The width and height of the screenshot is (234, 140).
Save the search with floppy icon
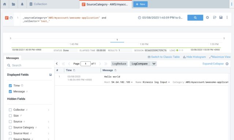point(221,17)
